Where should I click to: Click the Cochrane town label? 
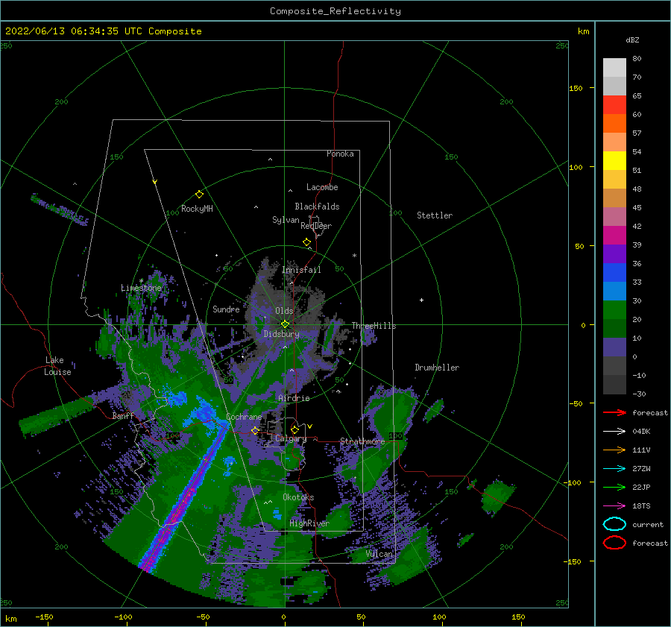pyautogui.click(x=244, y=417)
